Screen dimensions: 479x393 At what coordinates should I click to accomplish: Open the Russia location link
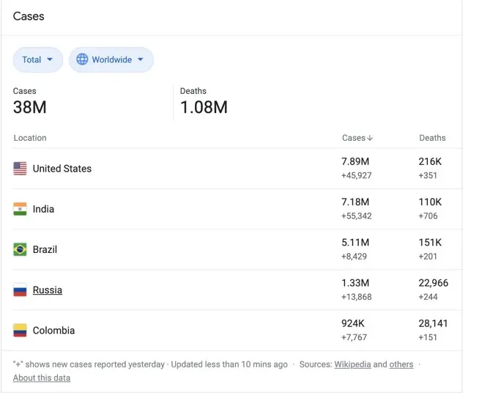coord(48,290)
